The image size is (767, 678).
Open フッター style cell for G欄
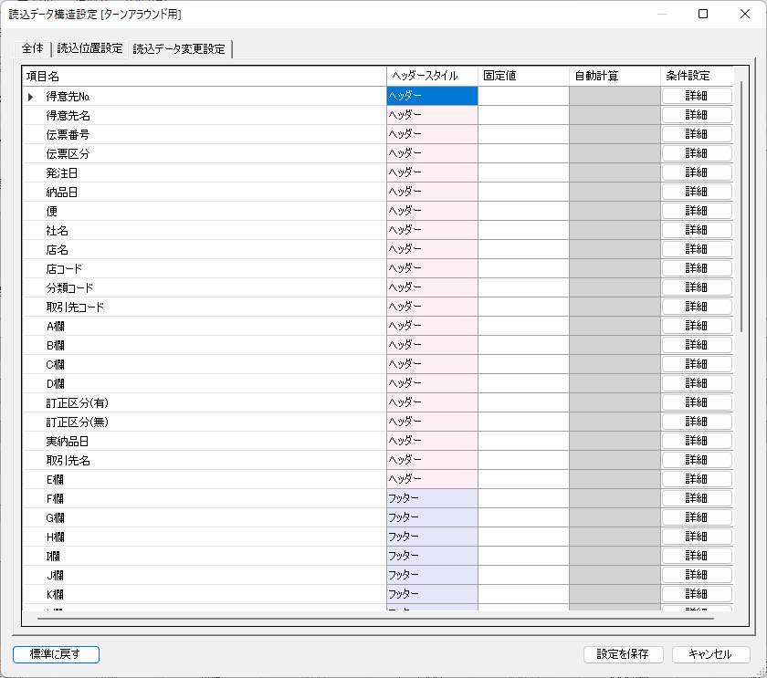(x=431, y=516)
